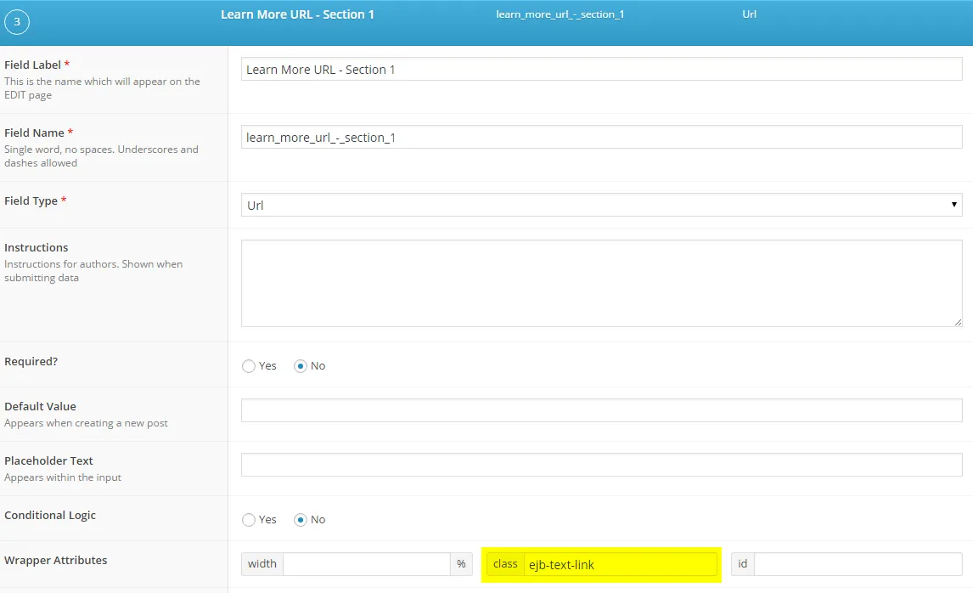Click the 'Appears within the input' description
Viewport: 973px width, 593px height.
[63, 477]
